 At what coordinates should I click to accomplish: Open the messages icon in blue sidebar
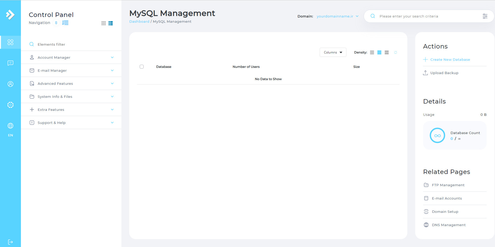(x=10, y=63)
